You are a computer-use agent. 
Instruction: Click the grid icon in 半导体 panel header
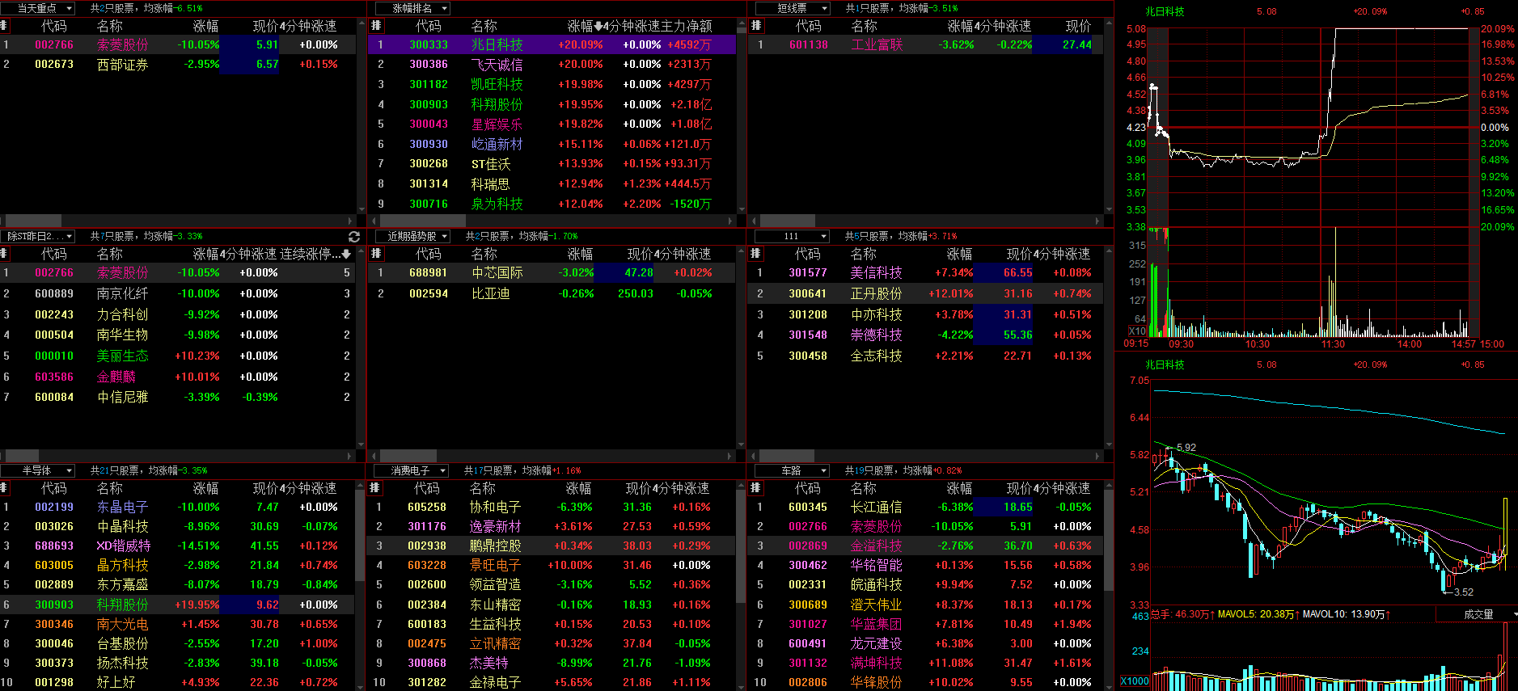tap(4, 488)
